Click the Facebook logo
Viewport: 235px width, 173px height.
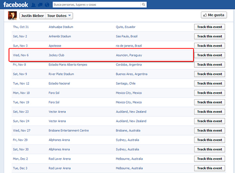pos(15,5)
